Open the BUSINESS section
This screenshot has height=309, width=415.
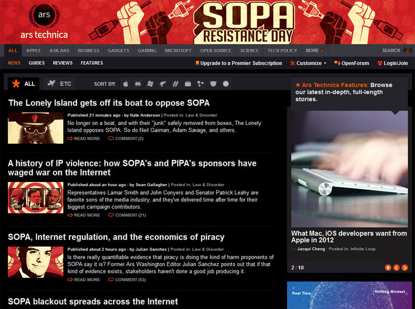[89, 50]
